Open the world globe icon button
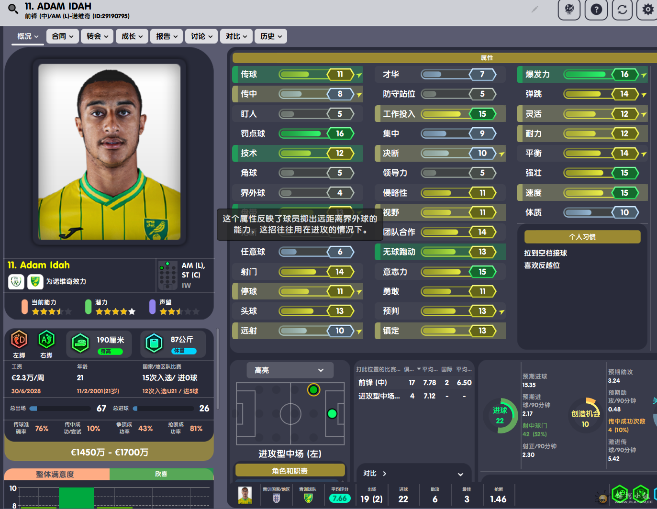Screen dimensions: 657x509 pyautogui.click(x=569, y=10)
